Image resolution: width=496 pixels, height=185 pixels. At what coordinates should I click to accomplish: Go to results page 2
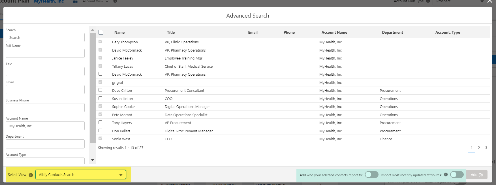pos(479,148)
